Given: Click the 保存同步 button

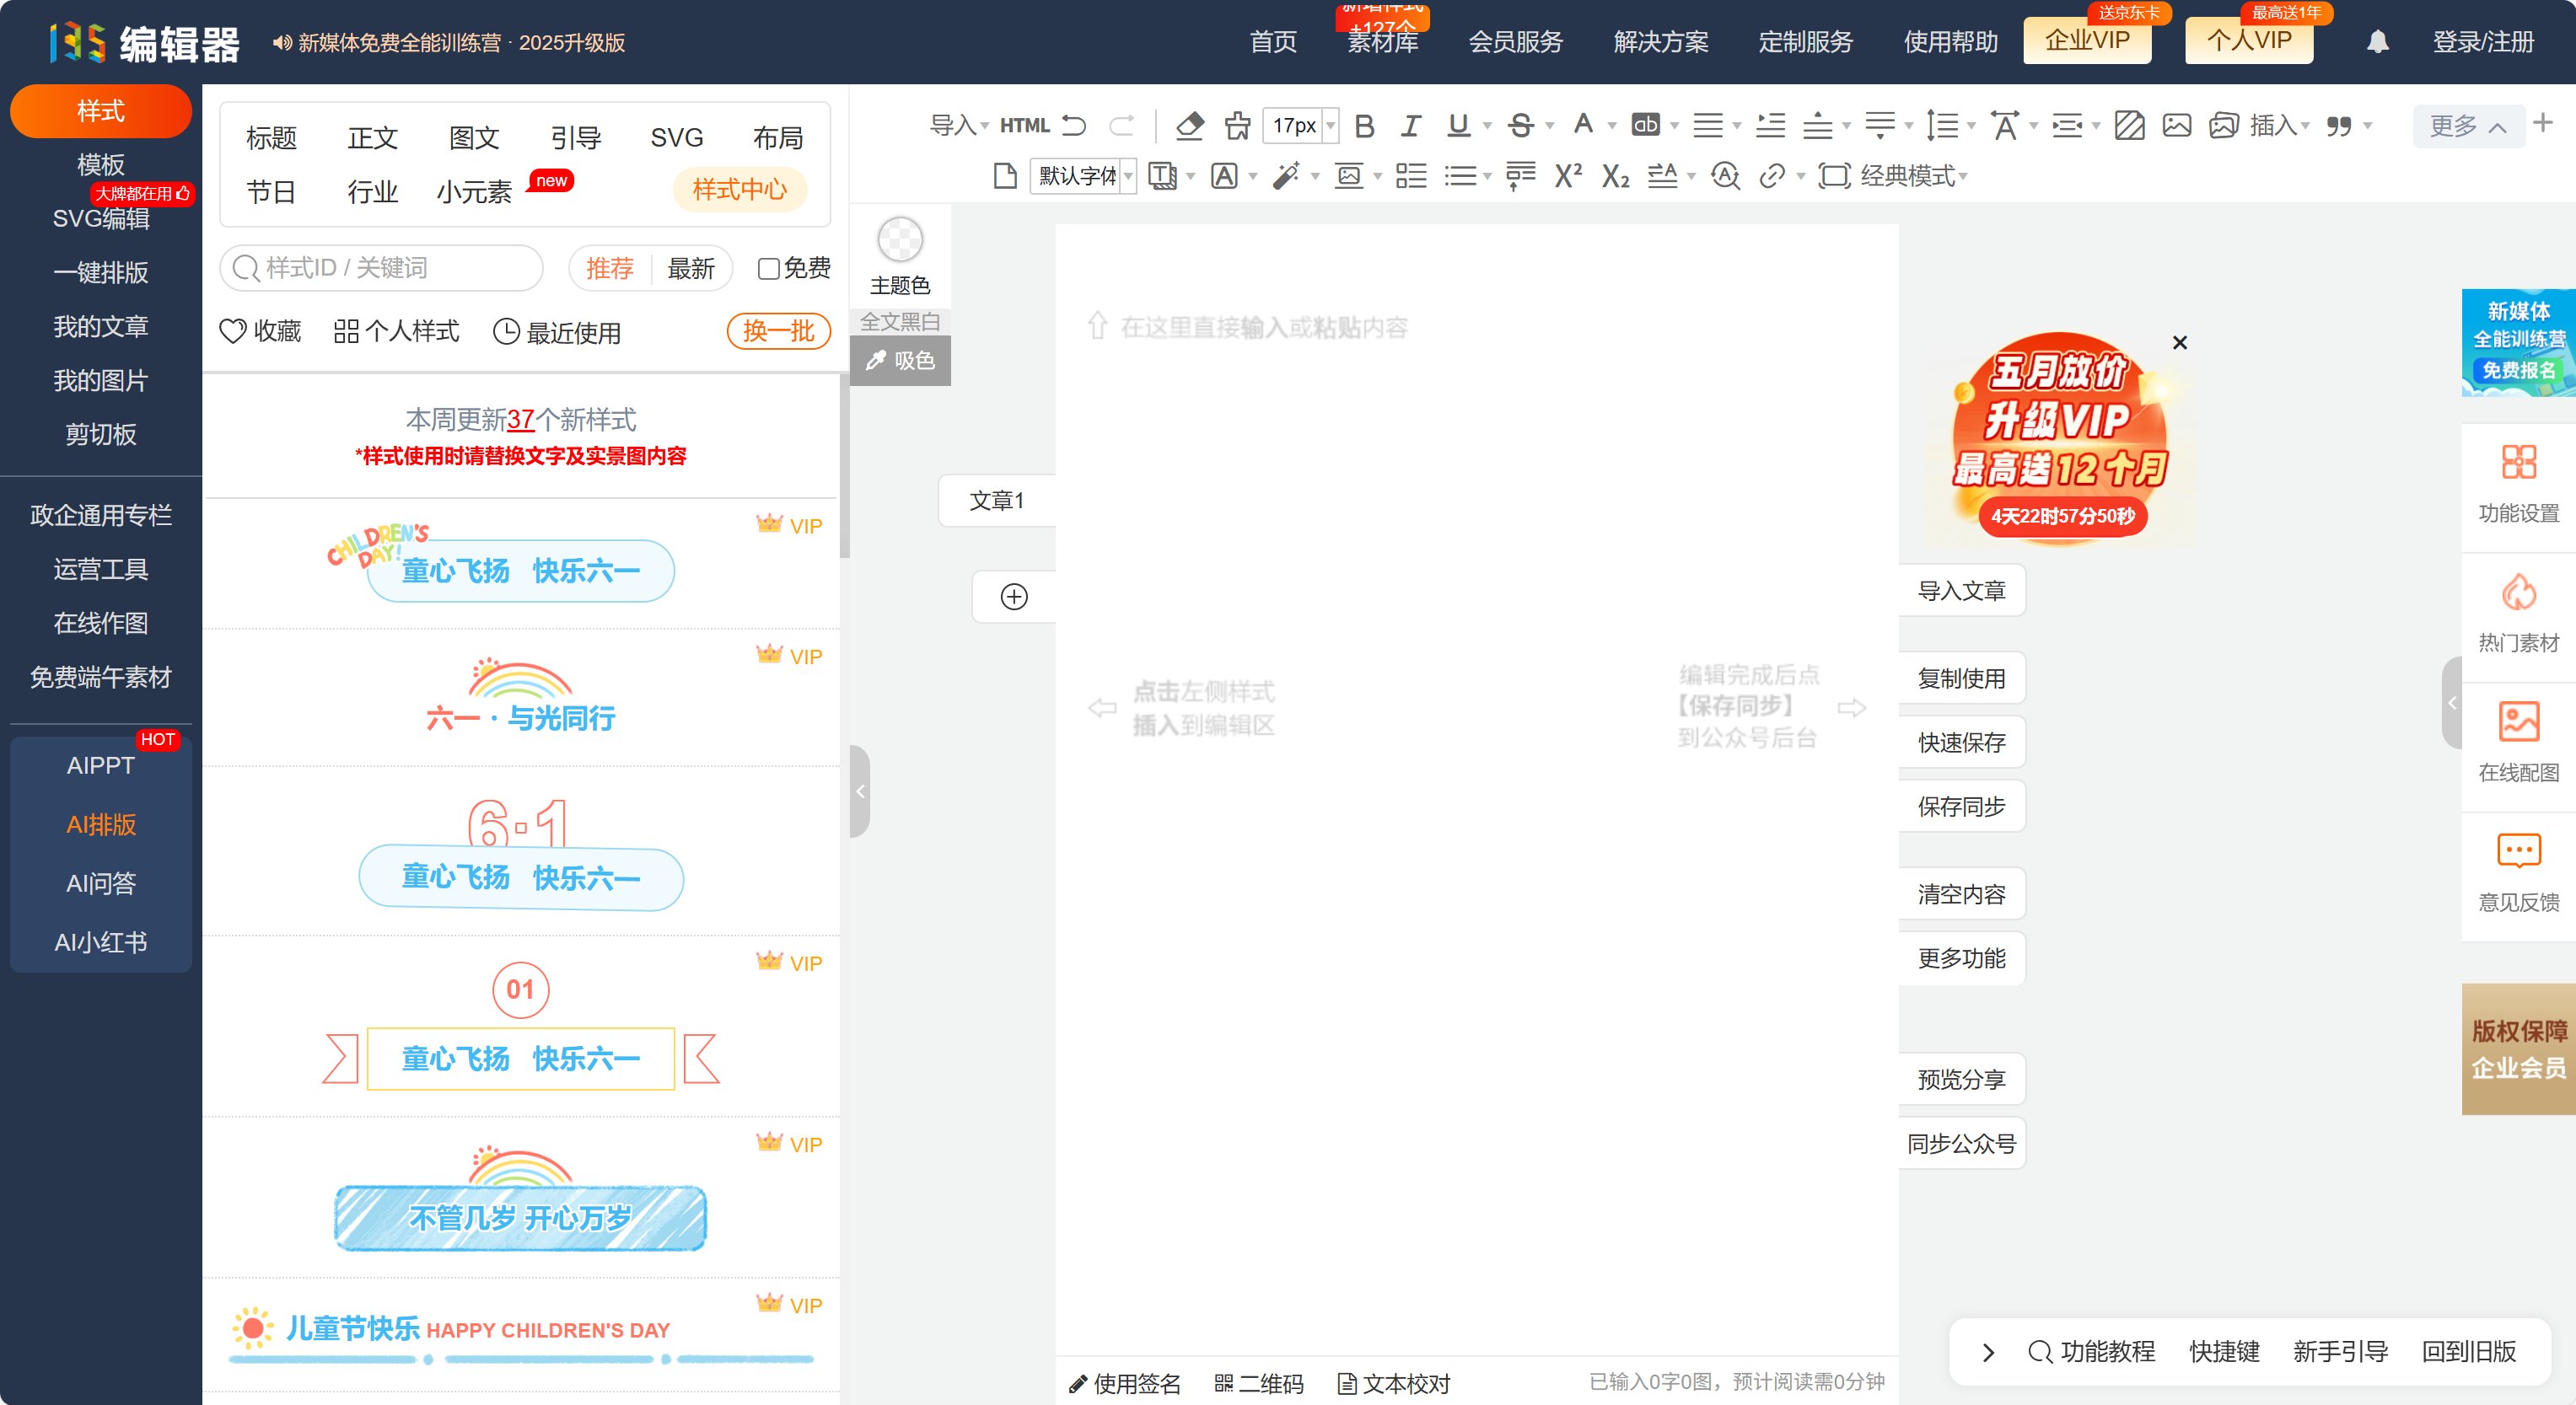Looking at the screenshot, I should tap(1961, 807).
